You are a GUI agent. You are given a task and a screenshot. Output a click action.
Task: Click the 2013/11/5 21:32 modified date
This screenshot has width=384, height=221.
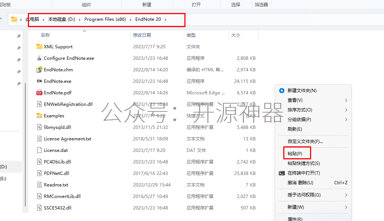pos(151,127)
